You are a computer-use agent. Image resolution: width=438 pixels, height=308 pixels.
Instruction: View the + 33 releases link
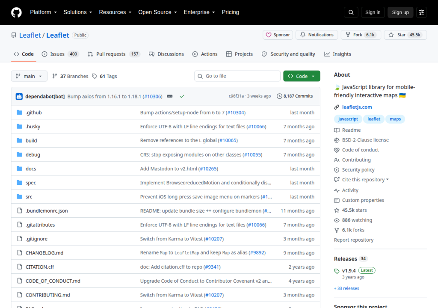346,288
